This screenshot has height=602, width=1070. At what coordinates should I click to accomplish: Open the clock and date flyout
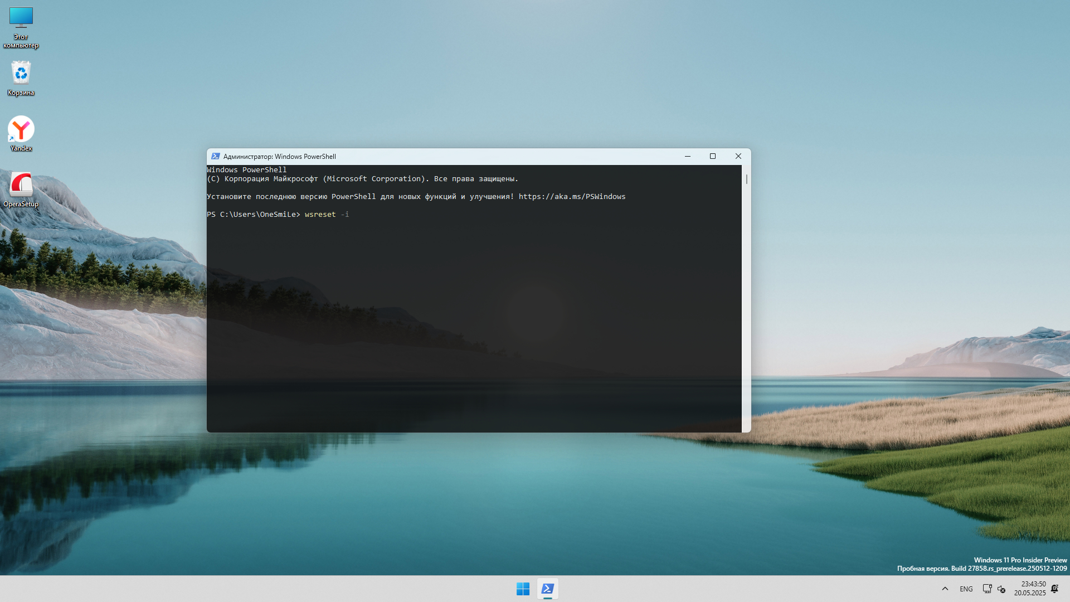[x=1030, y=589]
